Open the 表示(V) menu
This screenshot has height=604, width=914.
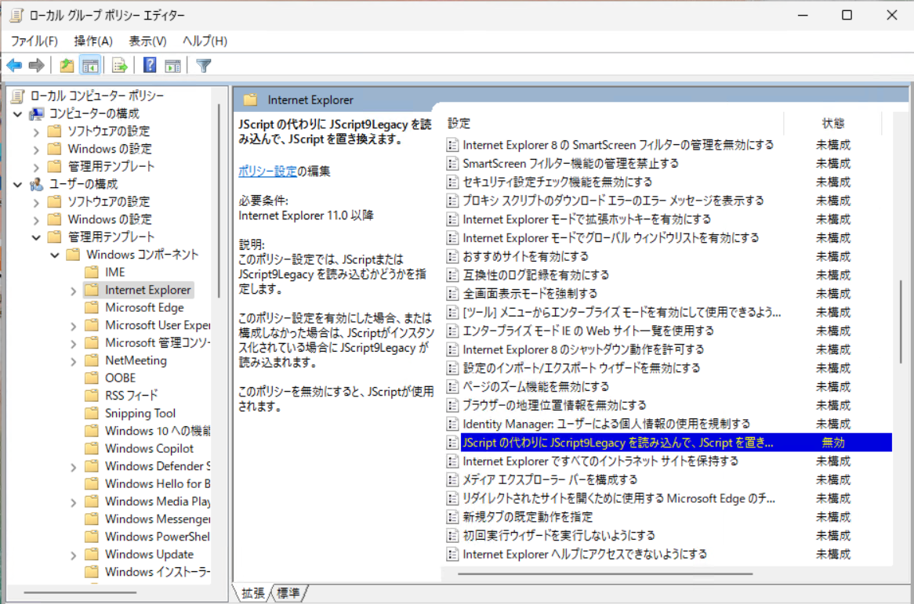click(x=147, y=41)
